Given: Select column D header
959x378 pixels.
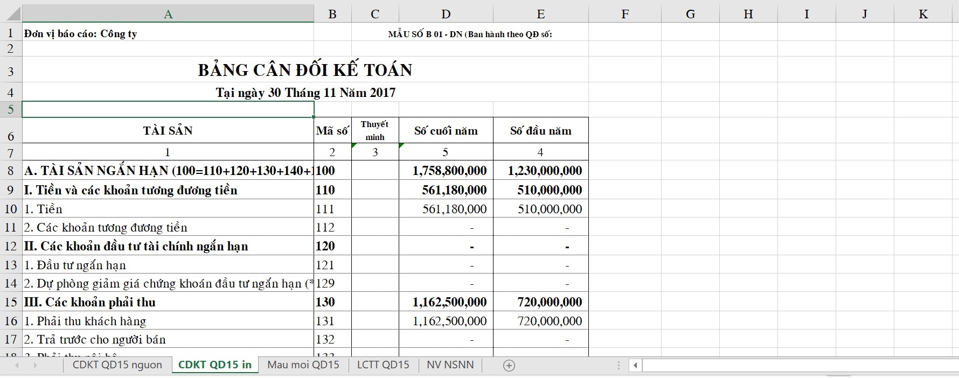Looking at the screenshot, I should (446, 14).
